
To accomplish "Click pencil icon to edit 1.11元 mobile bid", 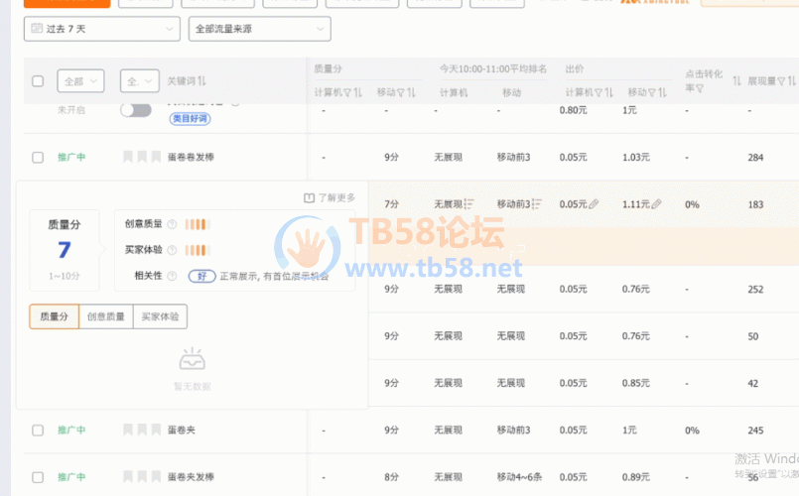I will (656, 204).
